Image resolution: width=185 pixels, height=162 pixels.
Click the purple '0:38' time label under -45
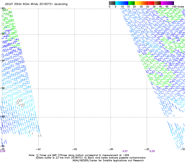pyautogui.click(x=2, y=151)
